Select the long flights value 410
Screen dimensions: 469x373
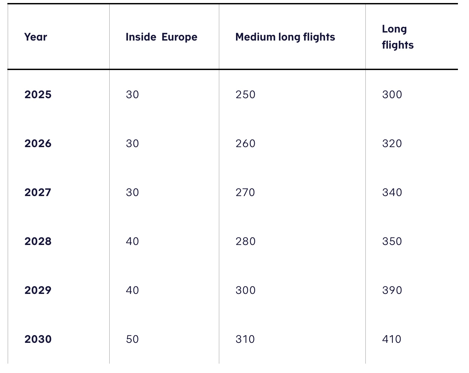point(392,339)
